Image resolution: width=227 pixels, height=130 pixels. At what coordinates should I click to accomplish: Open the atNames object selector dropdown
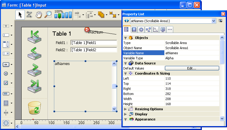[x=214, y=21]
